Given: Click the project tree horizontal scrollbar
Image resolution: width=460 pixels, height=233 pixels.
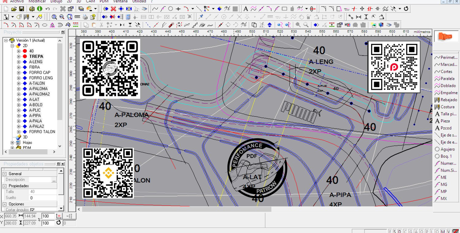Looking at the screenshot, I should [31, 152].
